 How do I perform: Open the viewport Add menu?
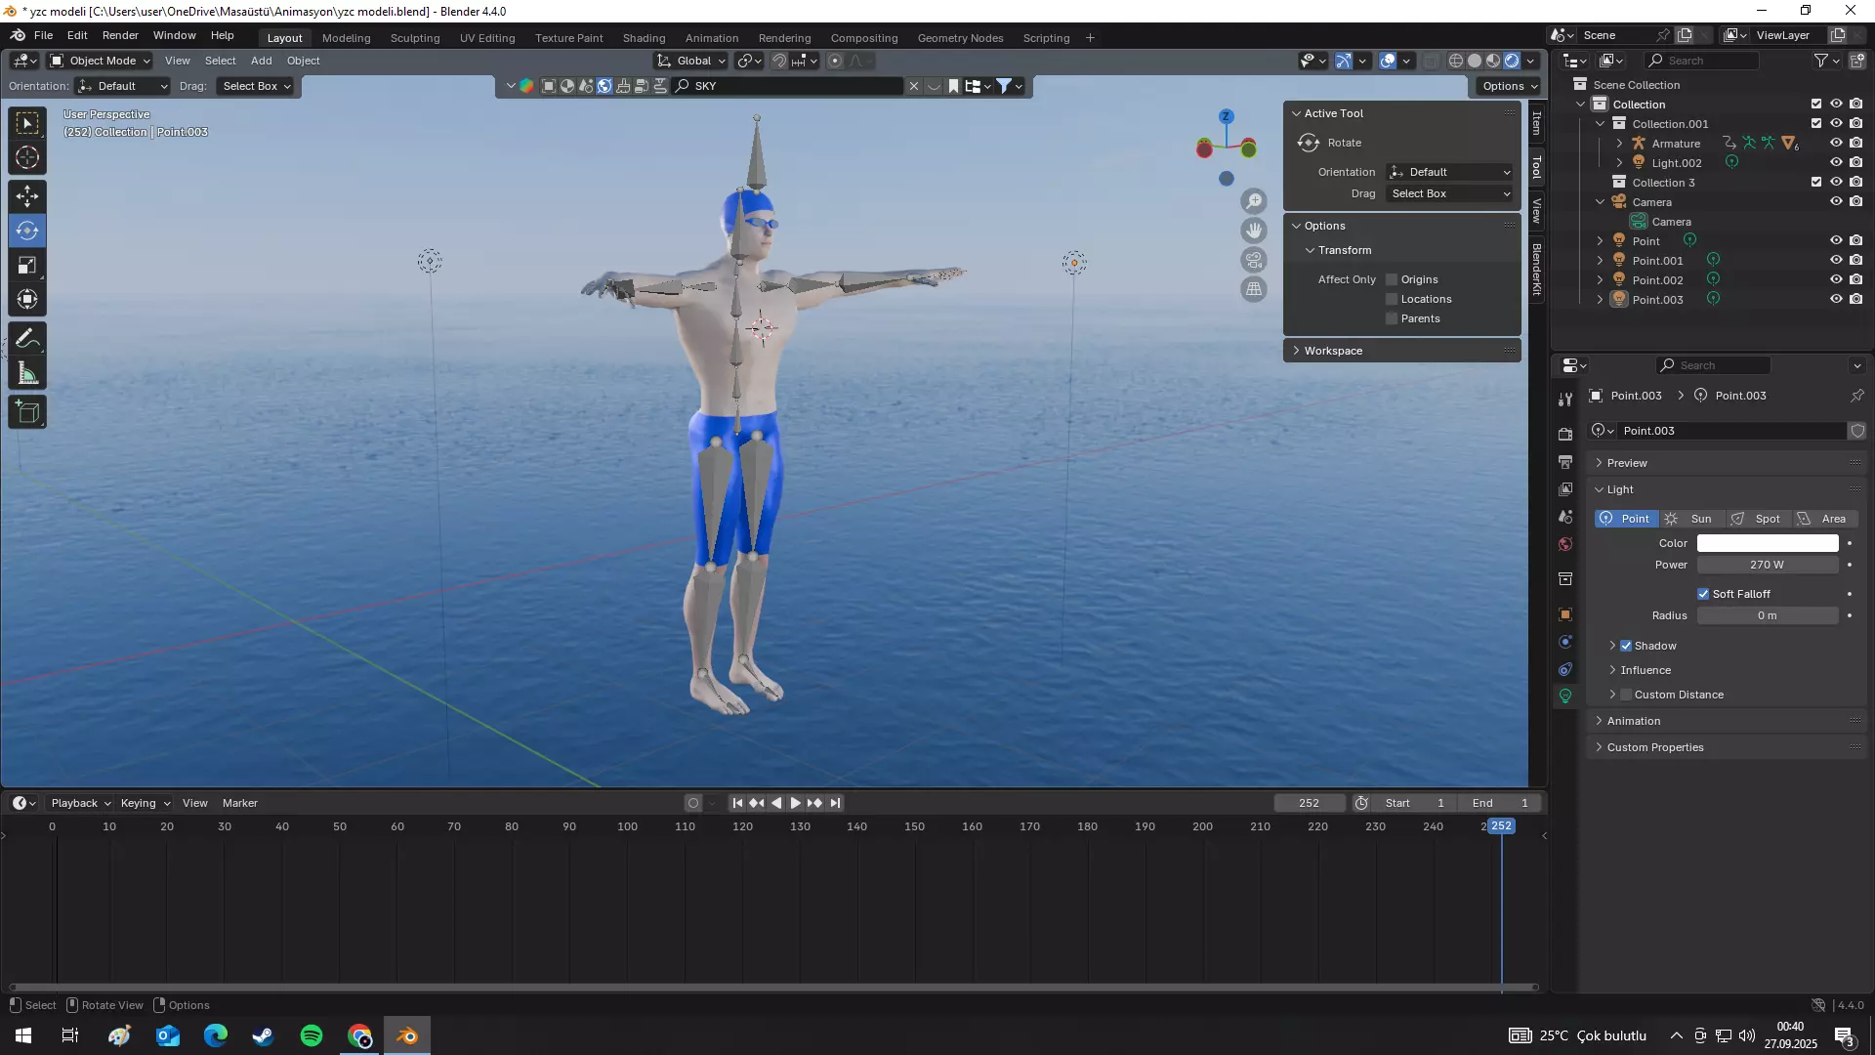pyautogui.click(x=261, y=61)
